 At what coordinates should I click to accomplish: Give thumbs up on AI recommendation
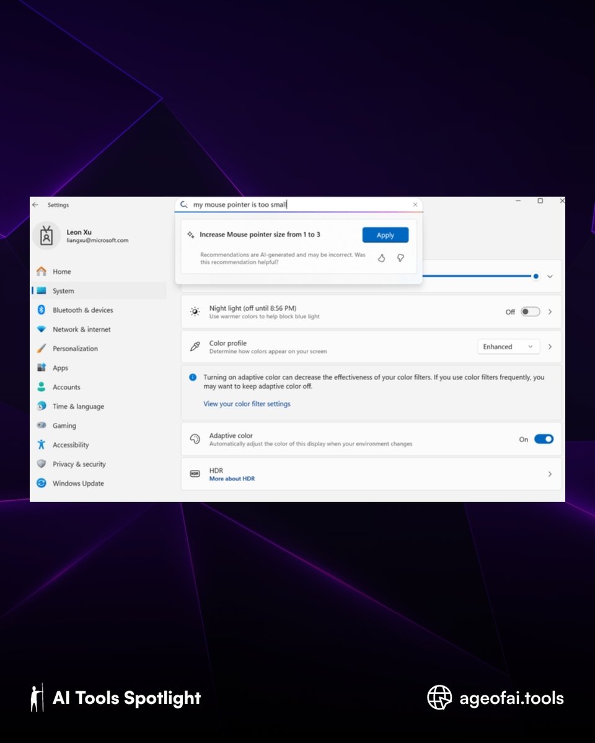381,258
